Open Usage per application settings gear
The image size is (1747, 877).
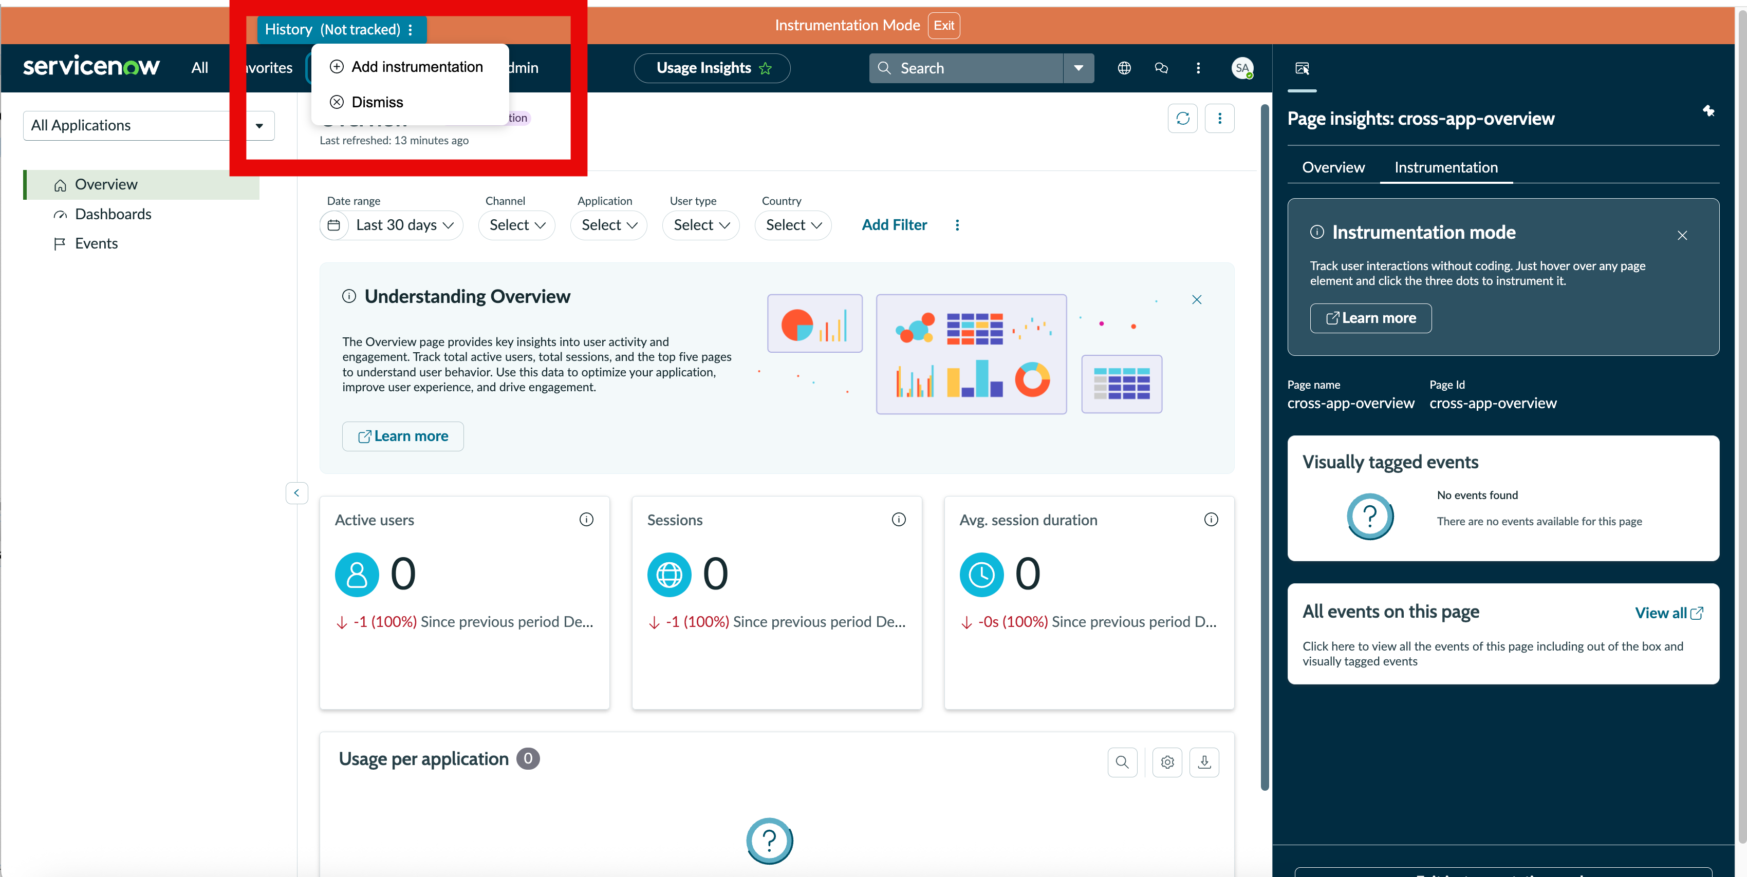click(x=1167, y=762)
